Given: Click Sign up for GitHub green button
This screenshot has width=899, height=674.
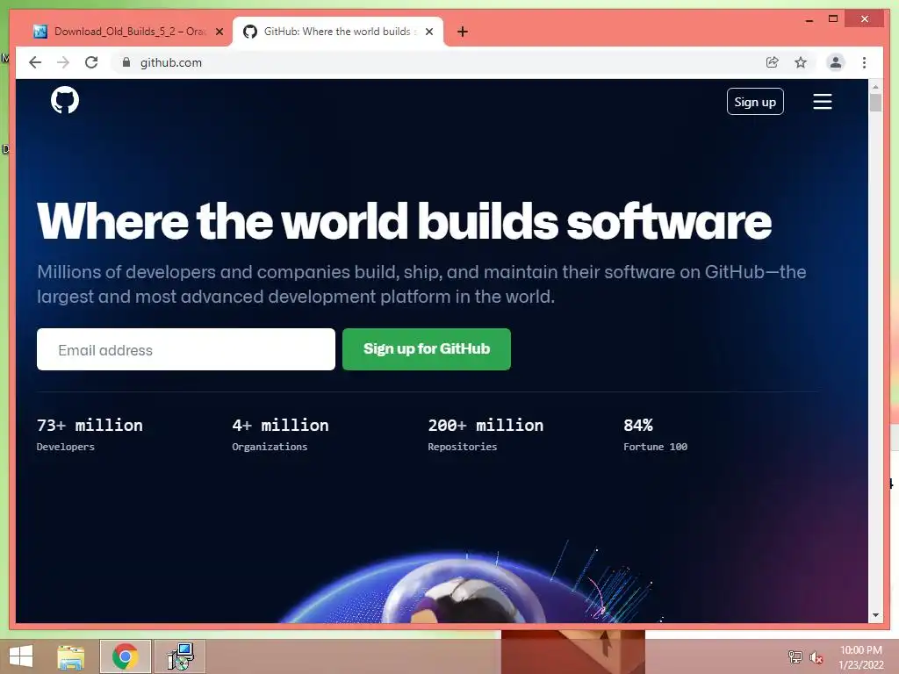Looking at the screenshot, I should point(427,349).
